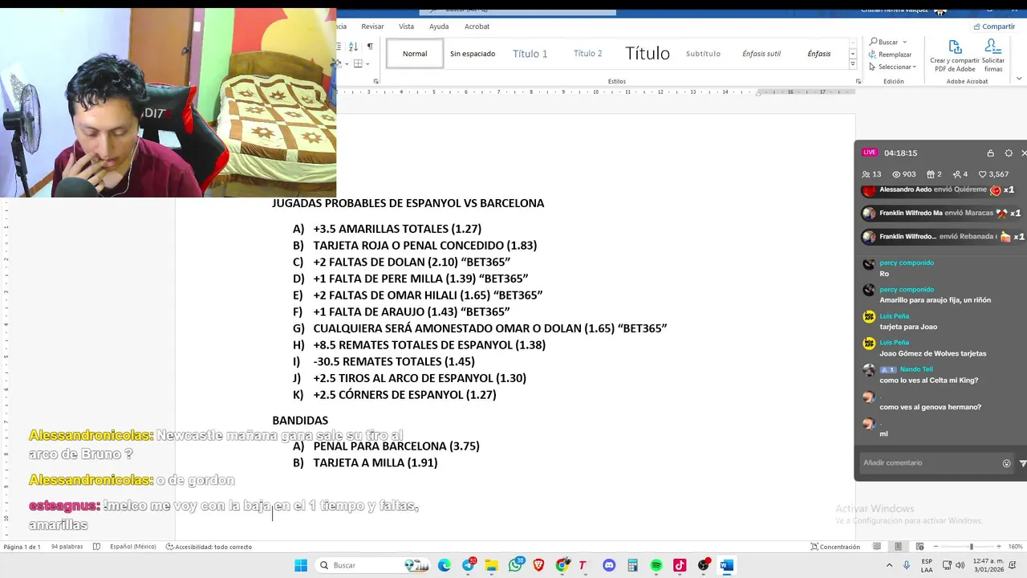Screen dimensions: 1027x578
Task: Click zoom in plus button
Action: 999,547
